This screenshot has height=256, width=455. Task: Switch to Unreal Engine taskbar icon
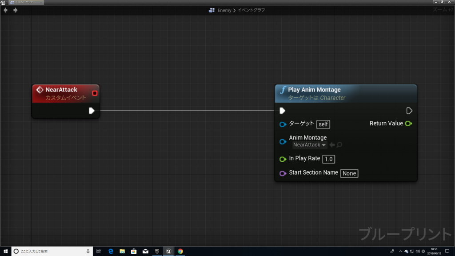tap(168, 252)
